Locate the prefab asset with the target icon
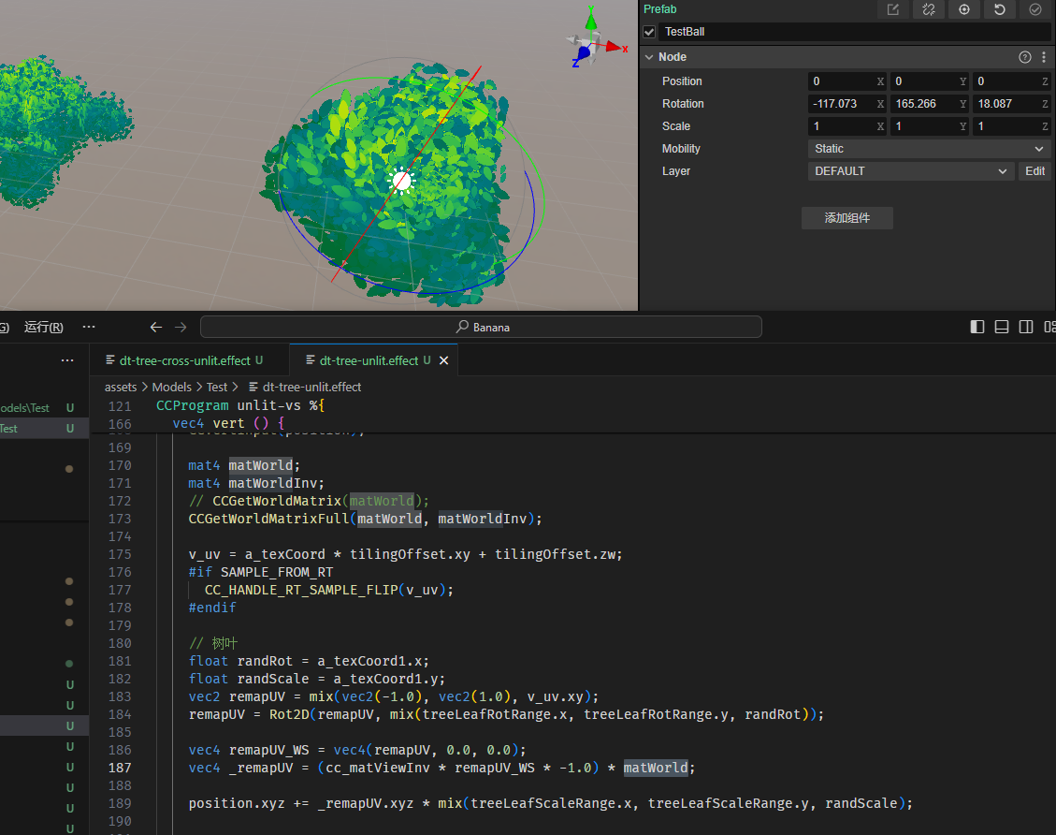1056x835 pixels. pyautogui.click(x=963, y=9)
